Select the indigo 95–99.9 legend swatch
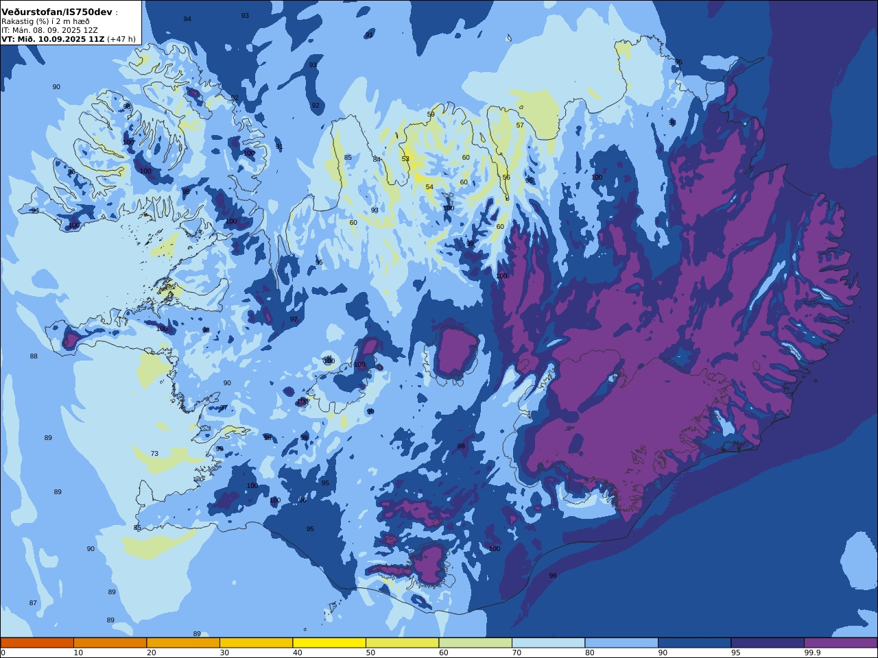The width and height of the screenshot is (878, 658). pos(768,643)
